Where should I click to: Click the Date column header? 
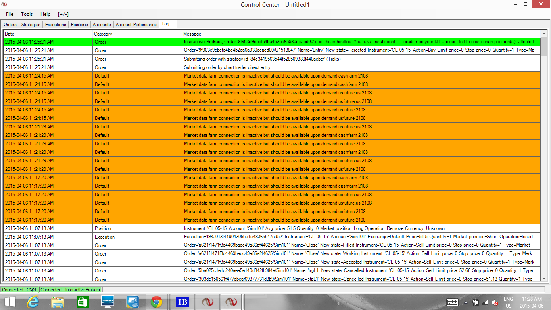point(48,34)
